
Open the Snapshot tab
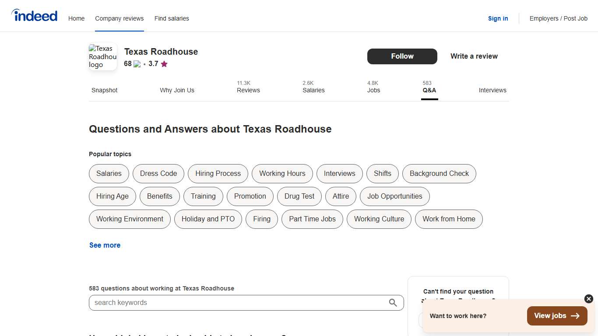tap(104, 90)
